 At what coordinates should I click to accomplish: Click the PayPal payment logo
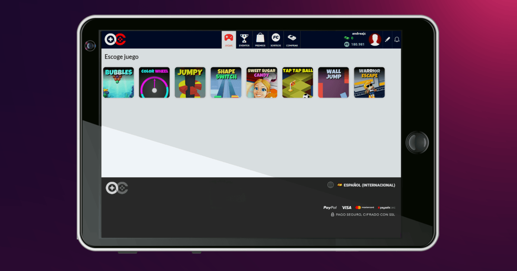329,207
